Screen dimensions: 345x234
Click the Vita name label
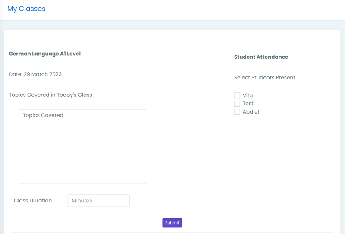coord(248,95)
